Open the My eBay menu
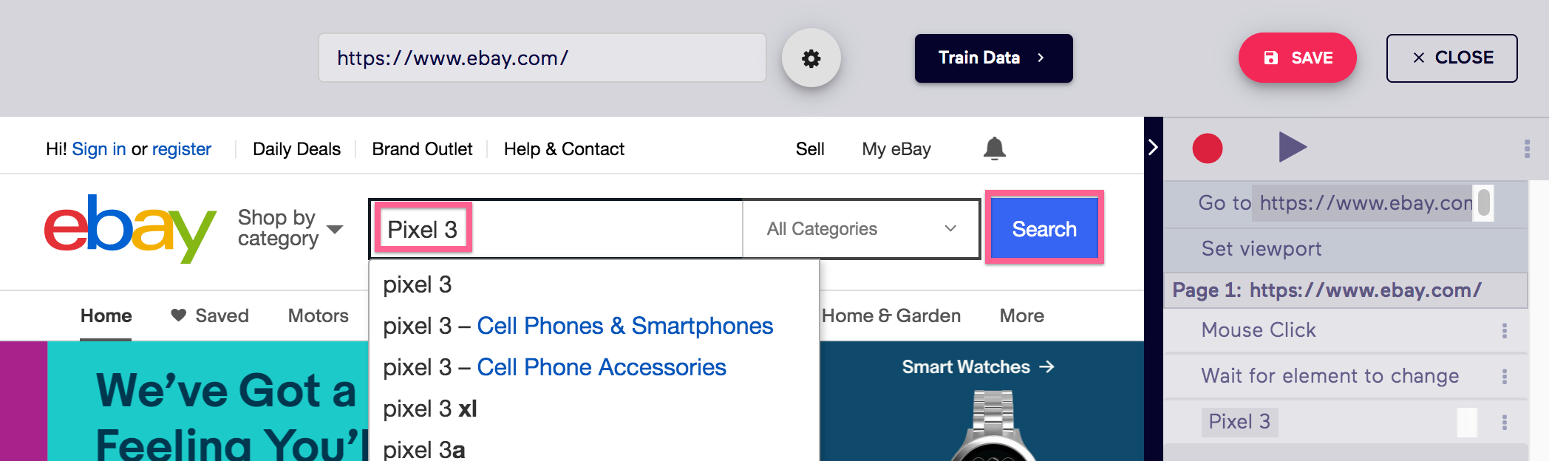1549x461 pixels. [896, 148]
